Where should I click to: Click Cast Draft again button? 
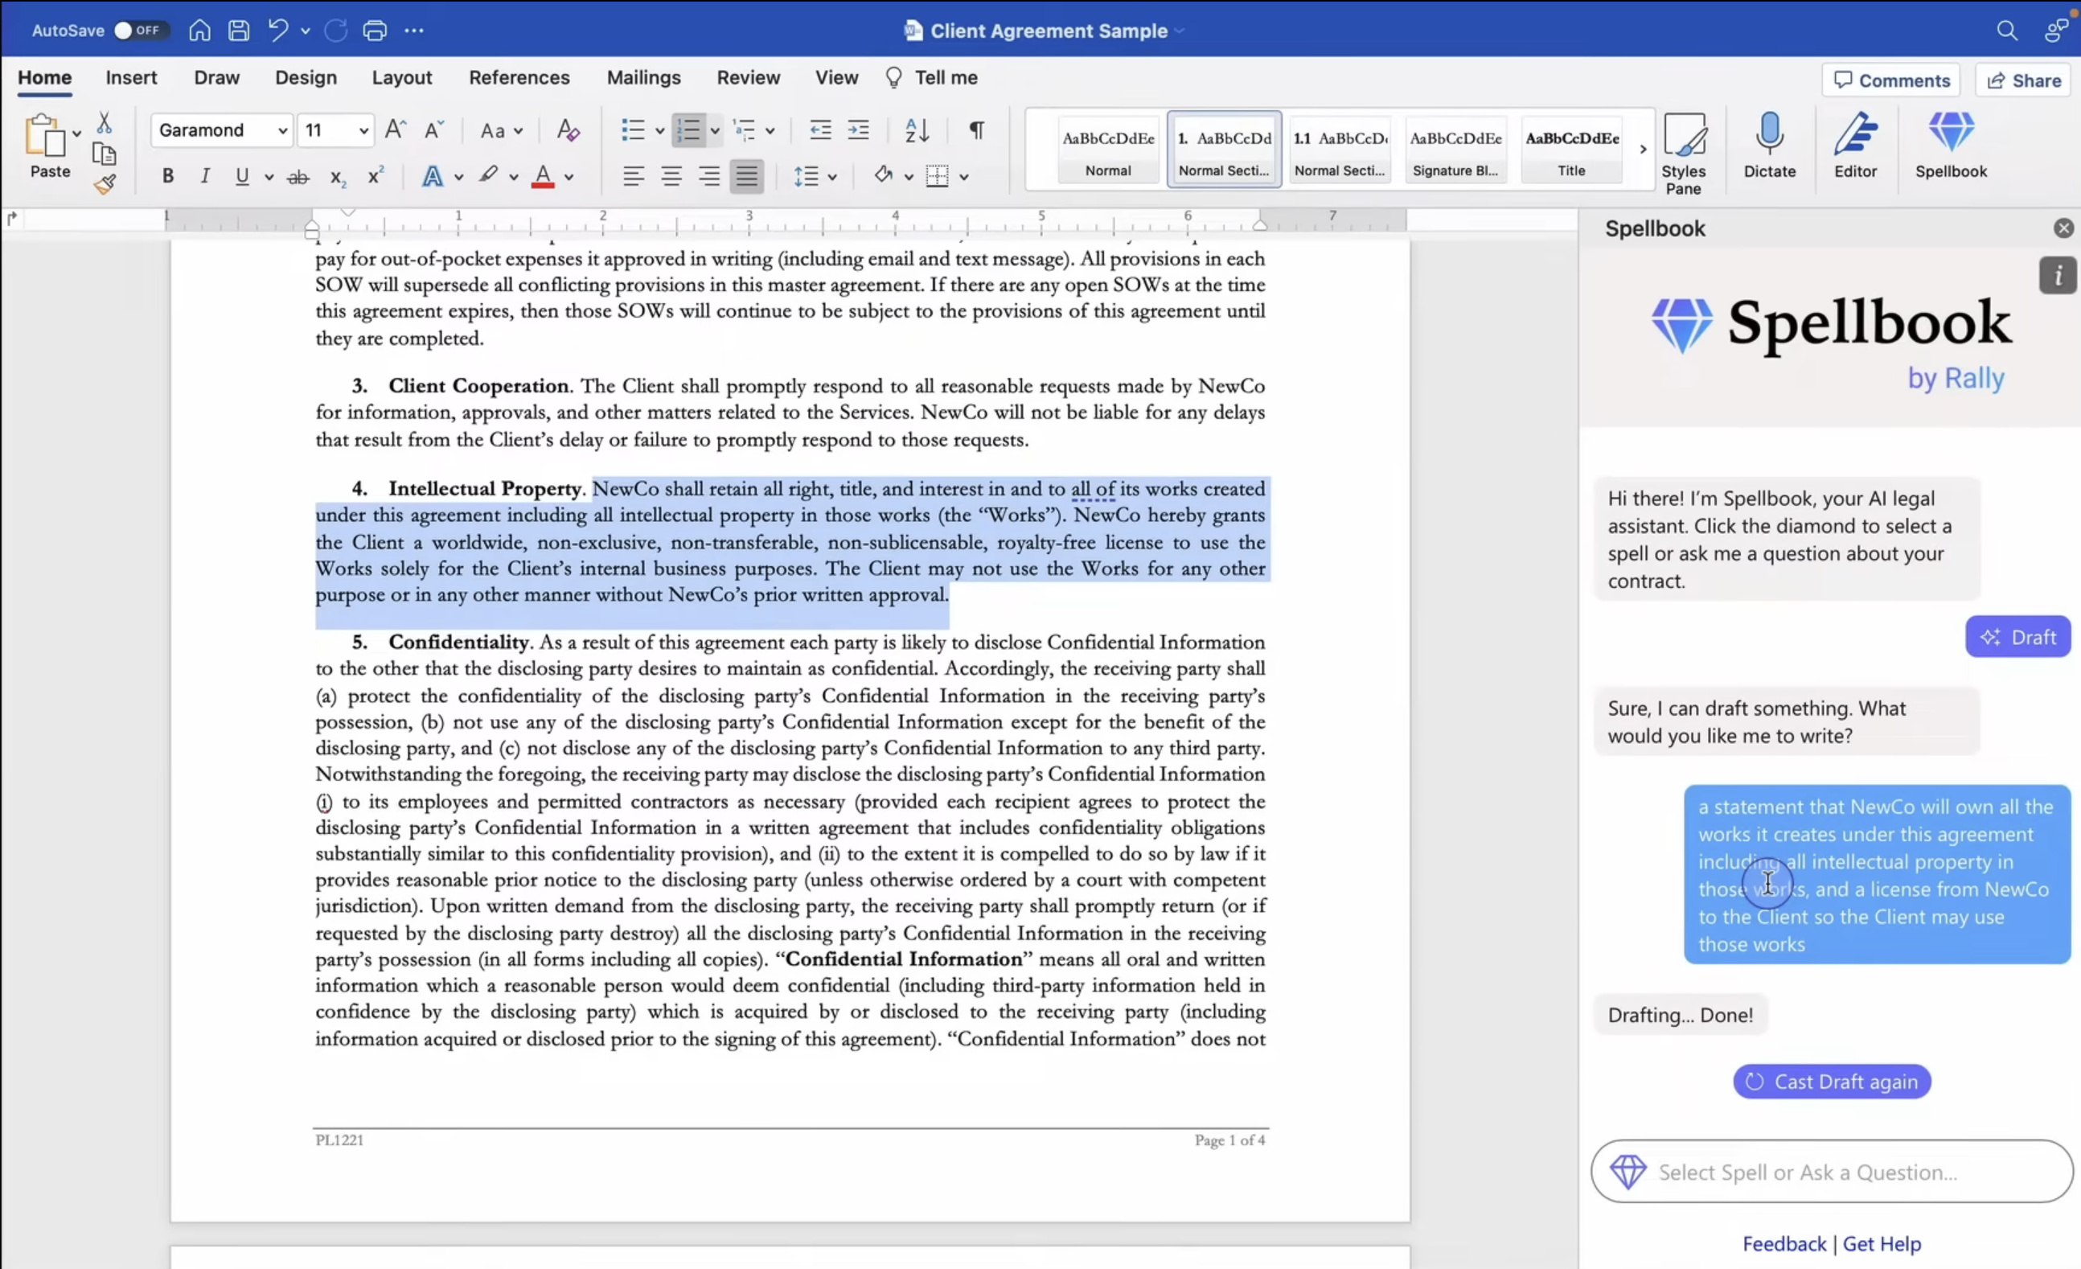point(1832,1081)
